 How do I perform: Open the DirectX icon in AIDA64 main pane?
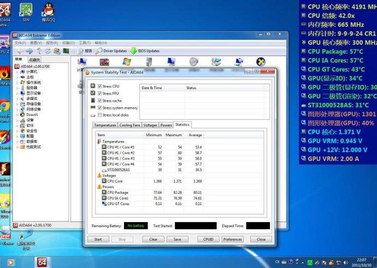pyautogui.click(x=261, y=62)
